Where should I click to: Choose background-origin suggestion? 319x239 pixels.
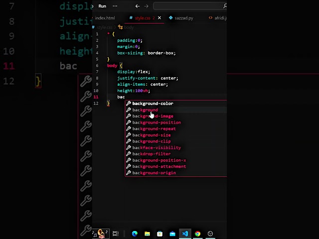[x=176, y=173]
